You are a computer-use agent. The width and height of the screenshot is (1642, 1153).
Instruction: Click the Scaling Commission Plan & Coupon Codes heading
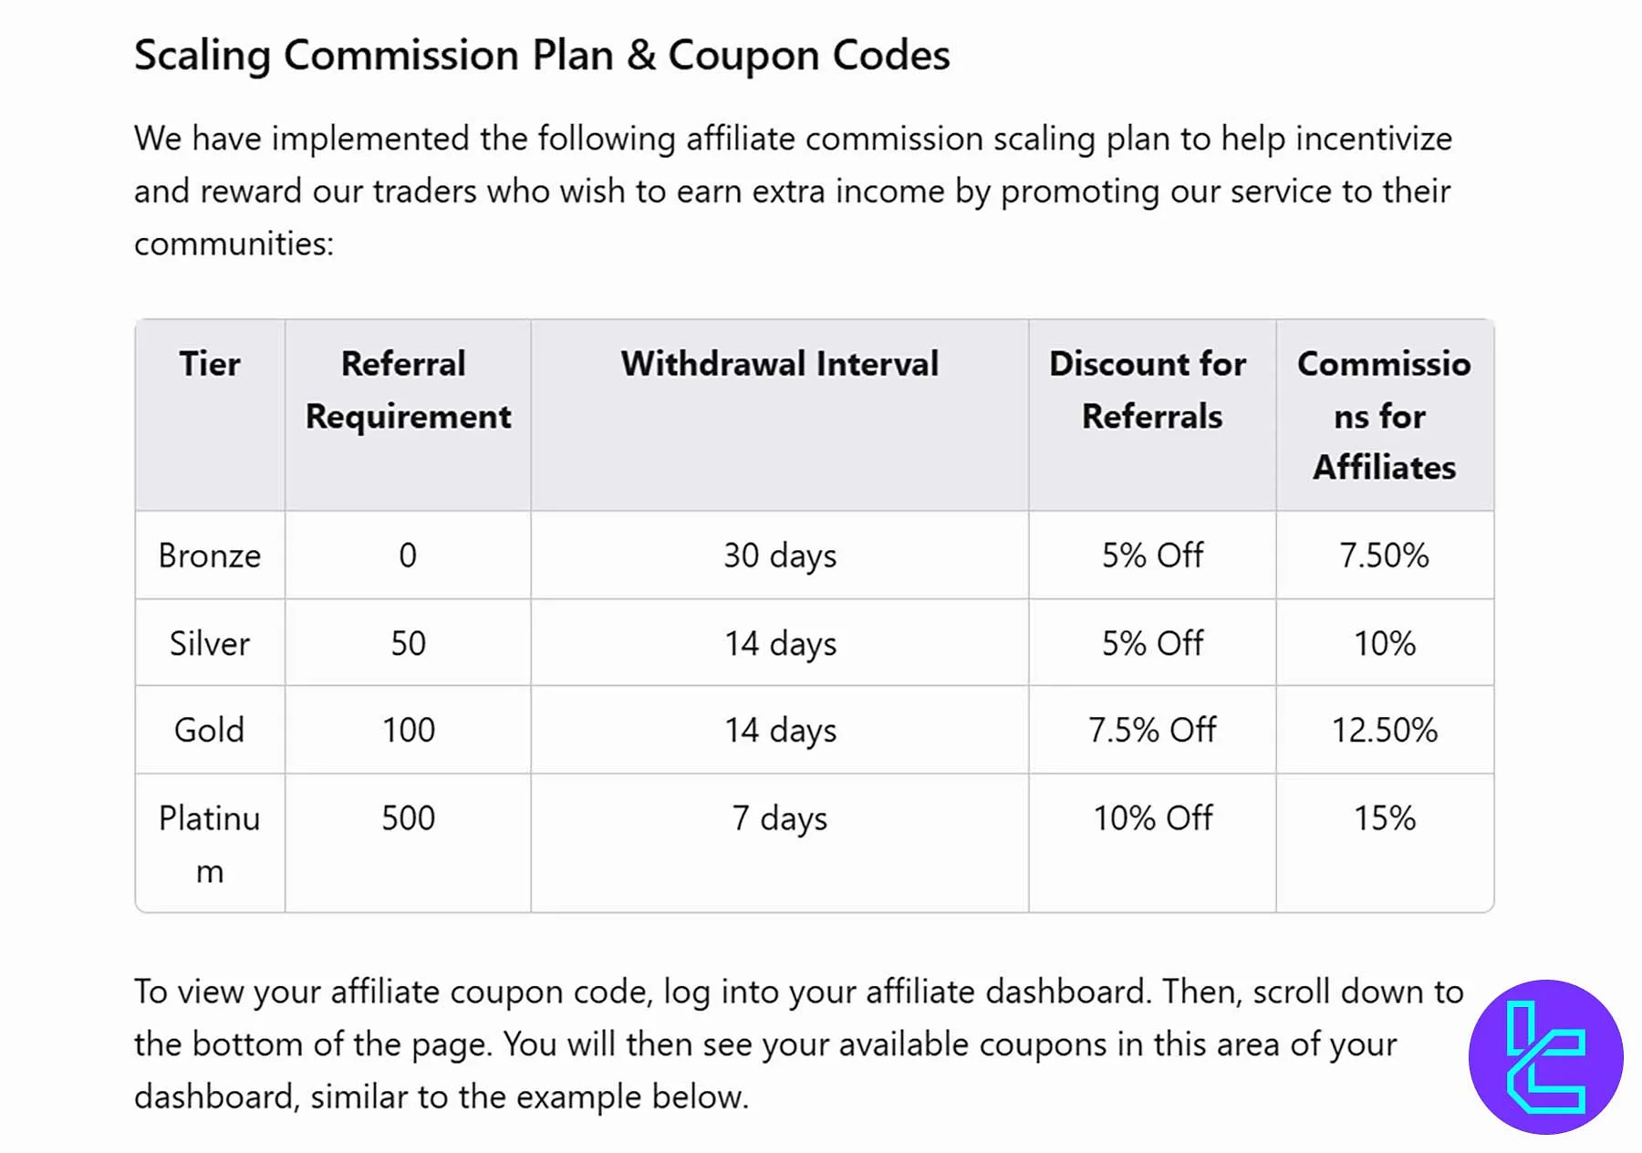click(x=542, y=55)
